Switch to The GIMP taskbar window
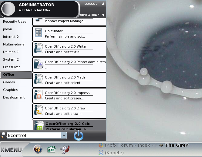This screenshot has height=157, width=202. tap(174, 145)
